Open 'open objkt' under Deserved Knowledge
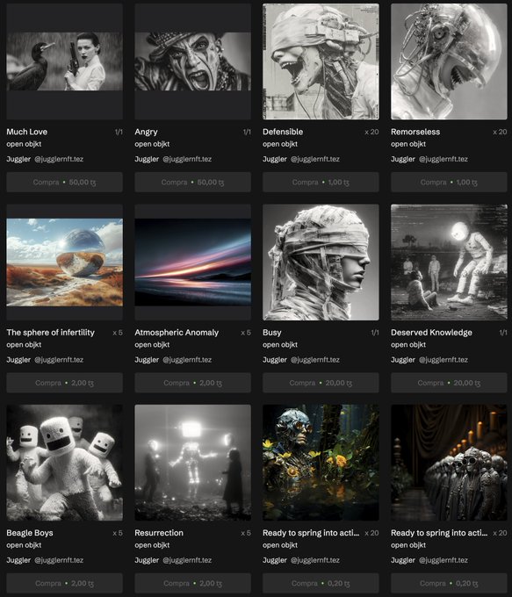The height and width of the screenshot is (597, 512). click(408, 344)
